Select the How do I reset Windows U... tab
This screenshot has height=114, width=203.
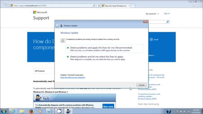pyautogui.click(x=116, y=6)
